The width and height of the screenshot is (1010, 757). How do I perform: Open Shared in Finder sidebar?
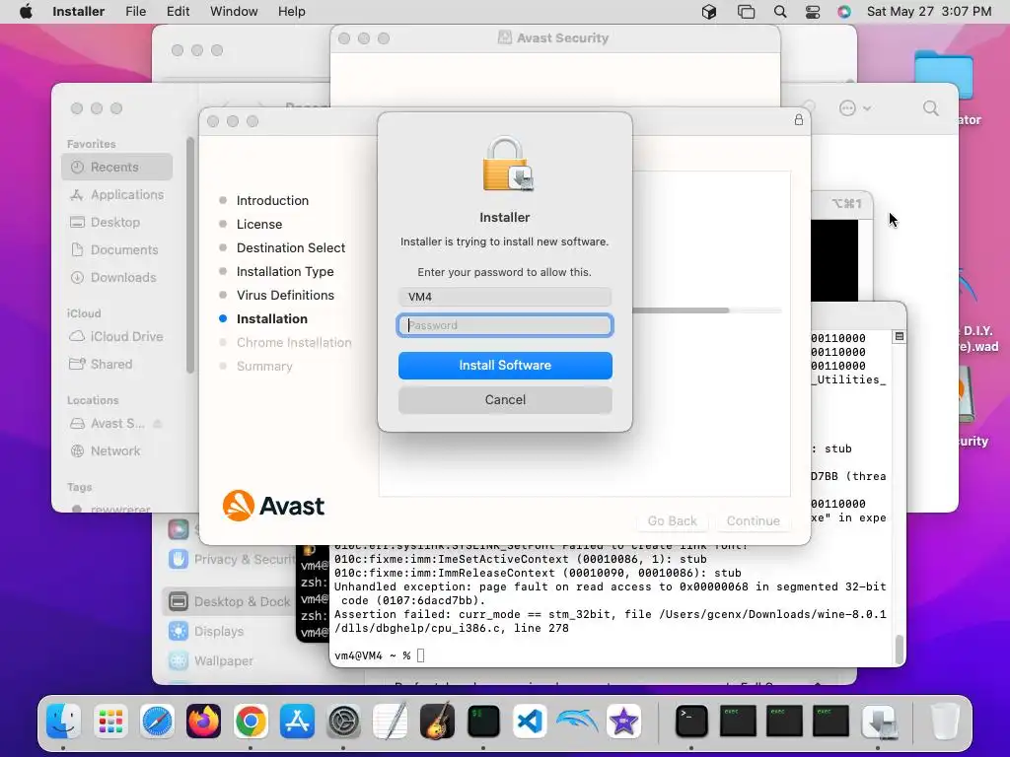coord(116,365)
